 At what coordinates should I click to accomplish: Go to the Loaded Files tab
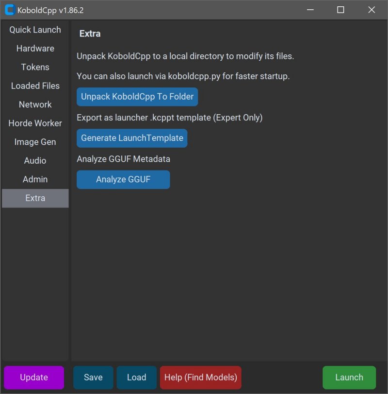point(35,86)
